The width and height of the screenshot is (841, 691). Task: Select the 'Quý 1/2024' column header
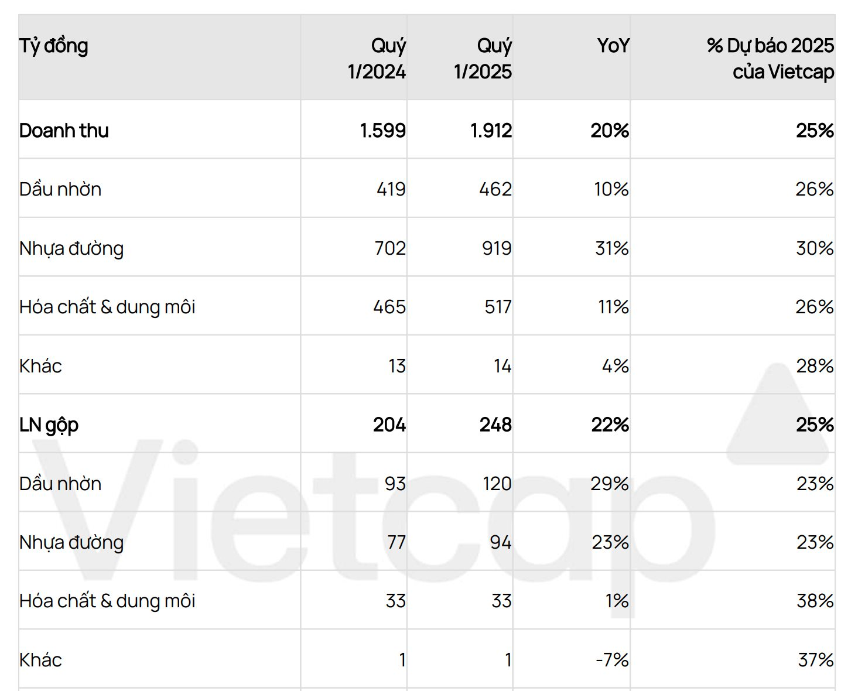(x=377, y=59)
